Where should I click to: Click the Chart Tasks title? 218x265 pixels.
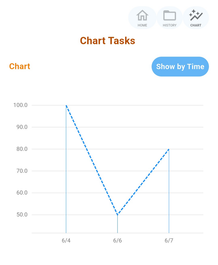coord(108,41)
